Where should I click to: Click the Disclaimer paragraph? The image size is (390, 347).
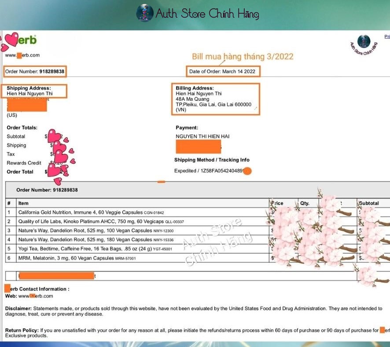coord(194,311)
